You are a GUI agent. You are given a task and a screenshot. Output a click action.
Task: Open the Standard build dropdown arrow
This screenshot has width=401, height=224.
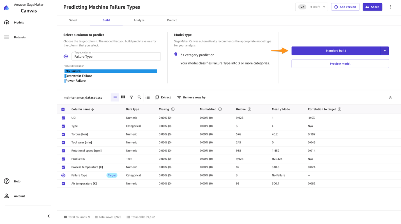pyautogui.click(x=384, y=51)
